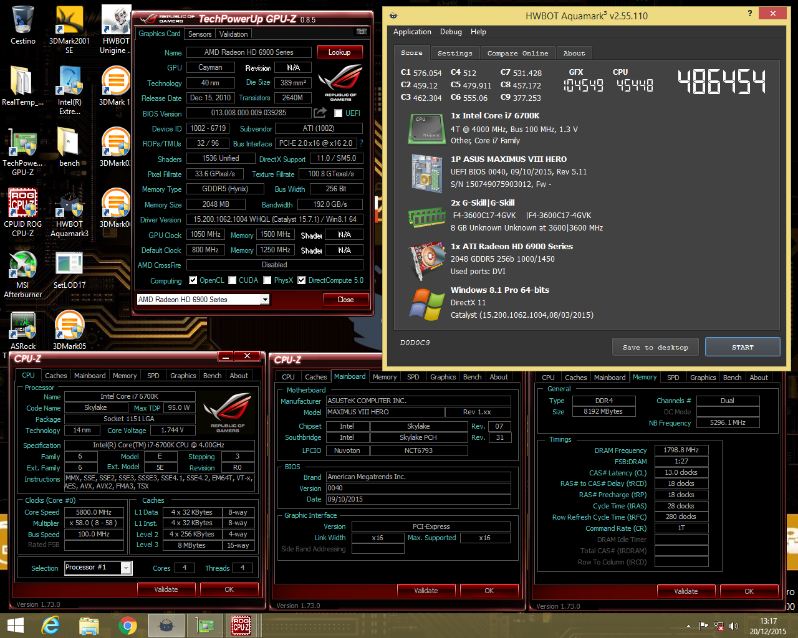Toggle the PhysX checkbox
Image resolution: width=798 pixels, height=638 pixels.
(x=267, y=280)
